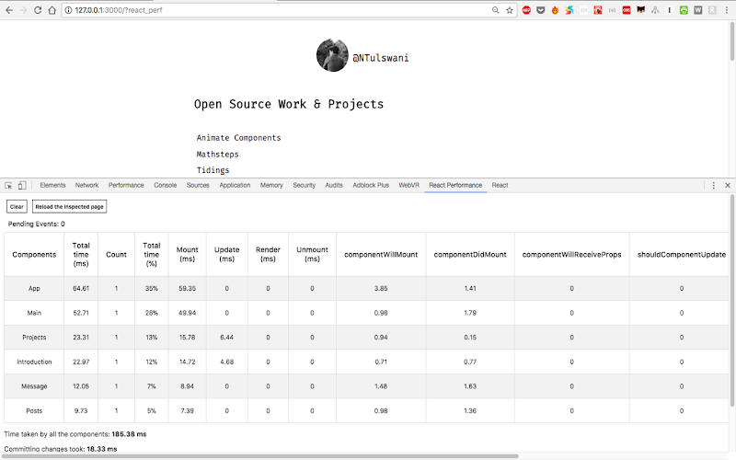Open the Console tab
The height and width of the screenshot is (460, 736).
pos(166,186)
